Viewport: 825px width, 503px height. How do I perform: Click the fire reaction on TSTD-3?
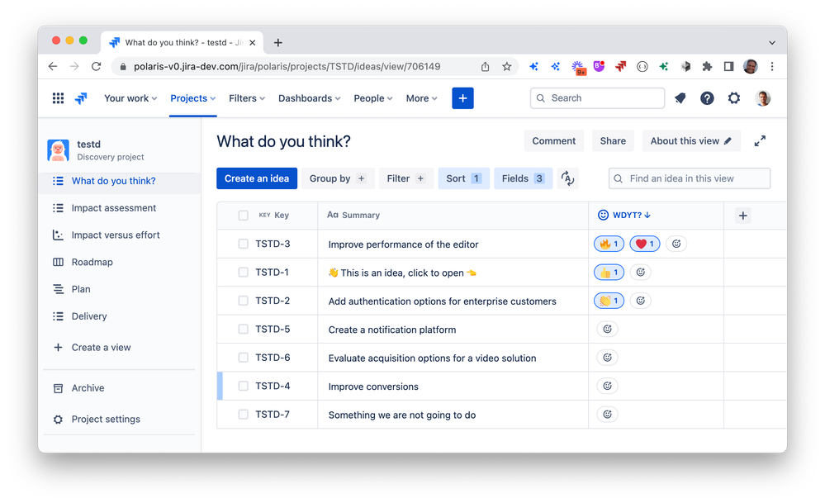[609, 244]
